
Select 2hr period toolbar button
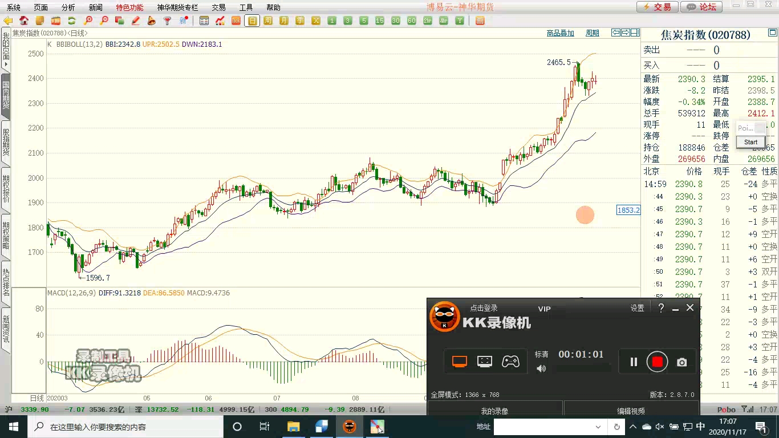tap(428, 21)
